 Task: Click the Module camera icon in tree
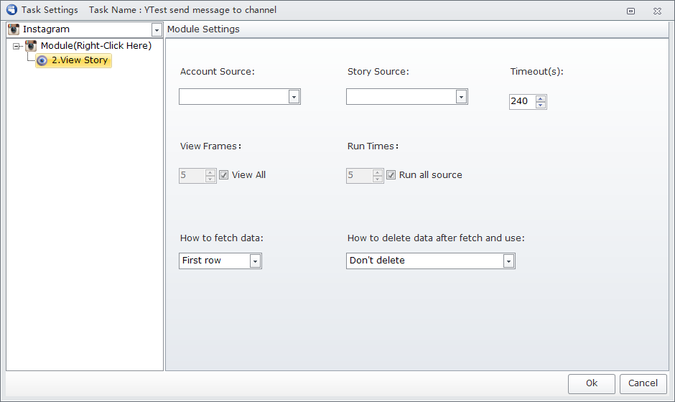coord(31,46)
